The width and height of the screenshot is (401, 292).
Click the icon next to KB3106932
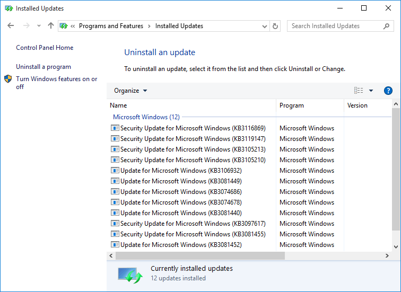(x=115, y=170)
